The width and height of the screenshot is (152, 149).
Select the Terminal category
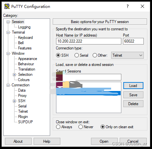18,32
